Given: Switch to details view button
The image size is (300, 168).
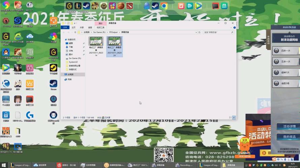Looking at the screenshot, I should coord(230,118).
